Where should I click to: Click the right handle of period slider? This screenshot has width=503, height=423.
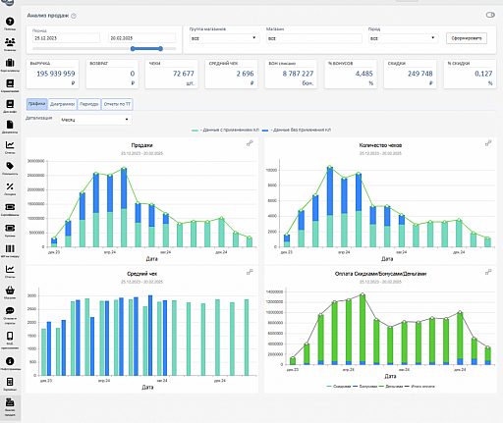[160, 49]
